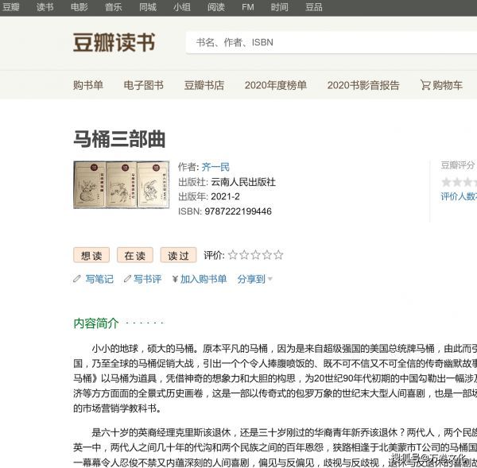Image resolution: width=477 pixels, height=468 pixels.
Task: Click the publisher text 云南人民出版社
Action: (x=243, y=182)
